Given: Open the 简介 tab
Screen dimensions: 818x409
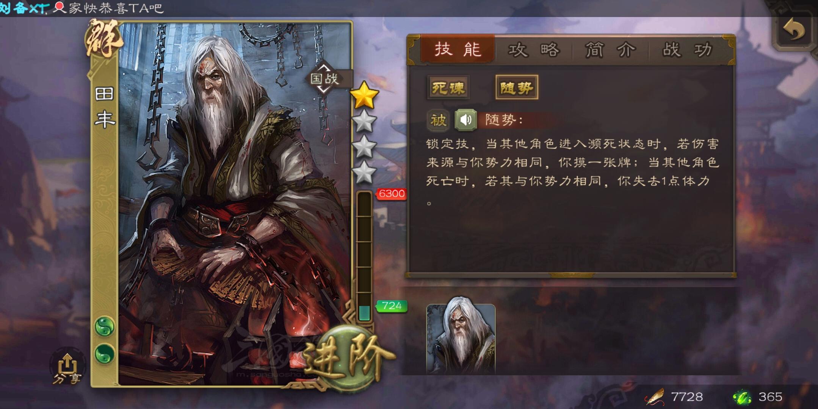Looking at the screenshot, I should (x=610, y=50).
